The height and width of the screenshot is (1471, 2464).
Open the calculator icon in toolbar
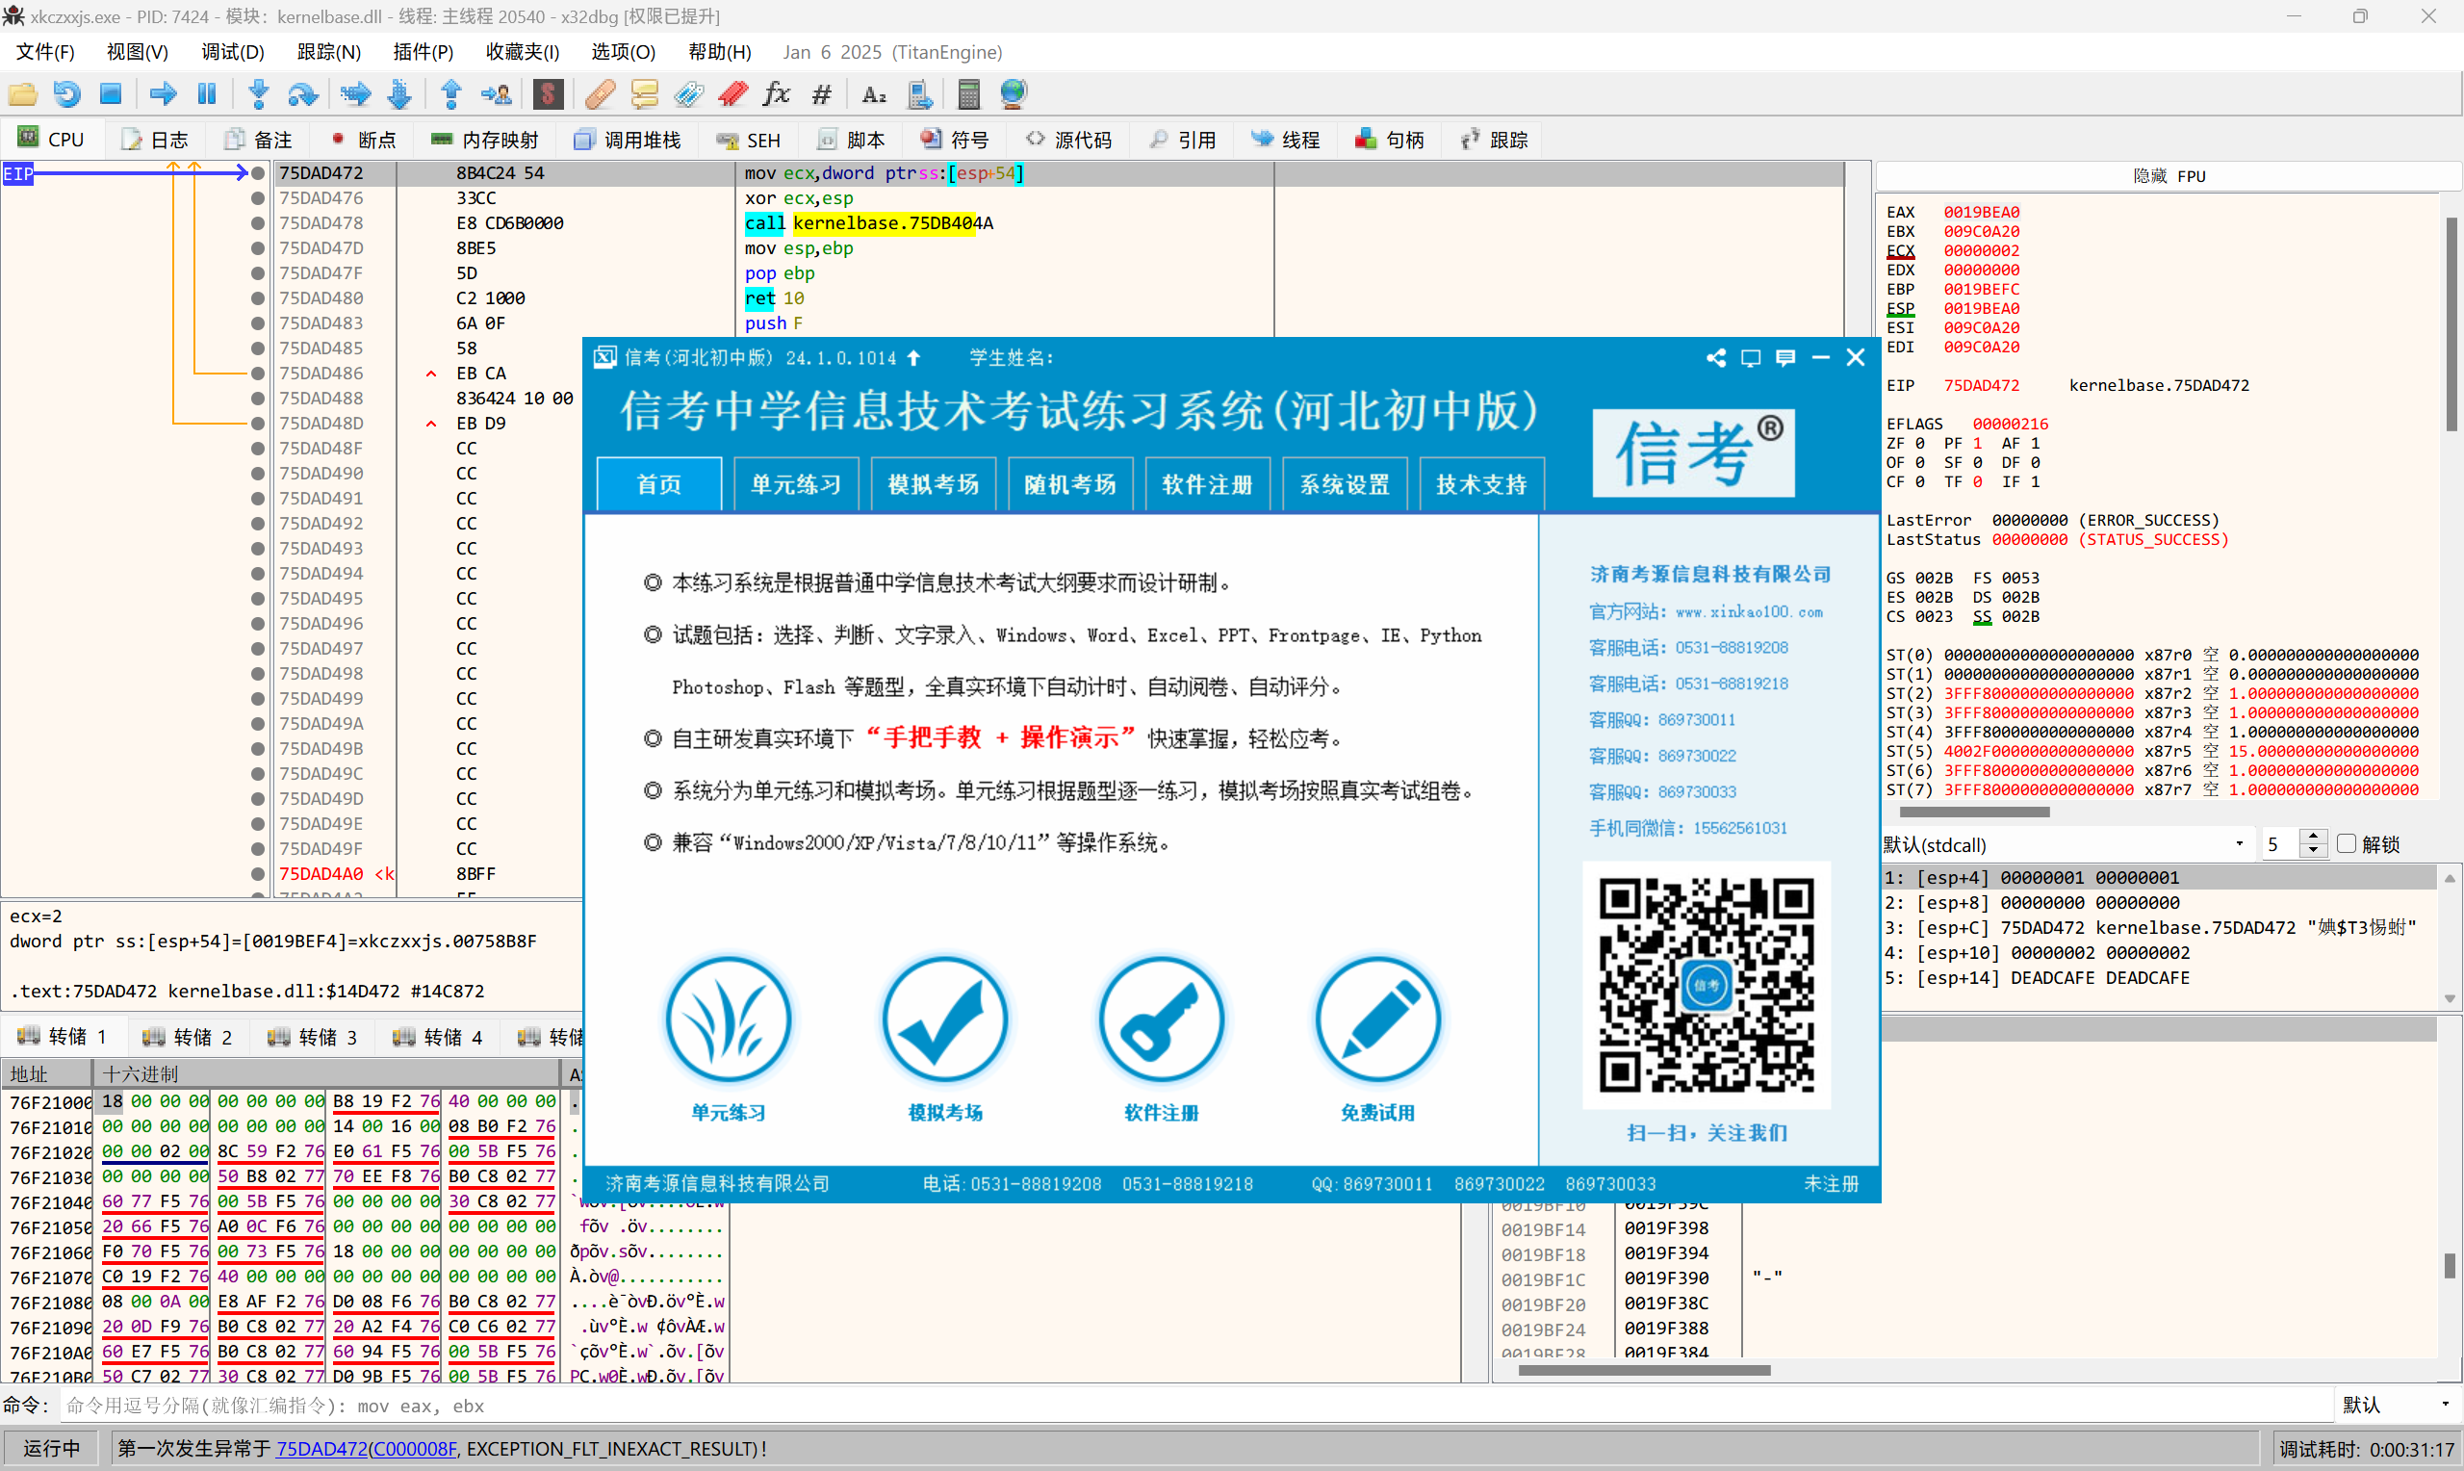click(969, 94)
